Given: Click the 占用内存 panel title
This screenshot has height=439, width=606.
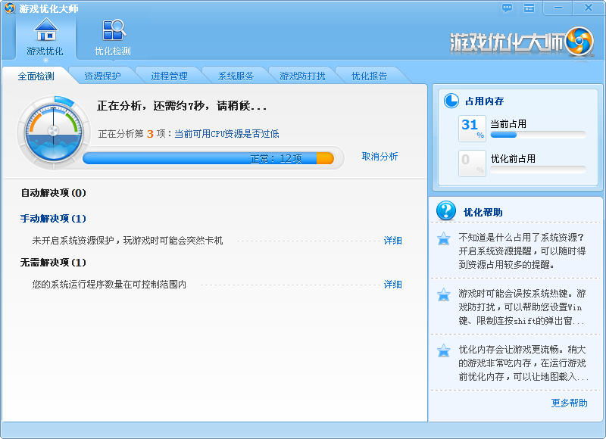Looking at the screenshot, I should (x=484, y=101).
